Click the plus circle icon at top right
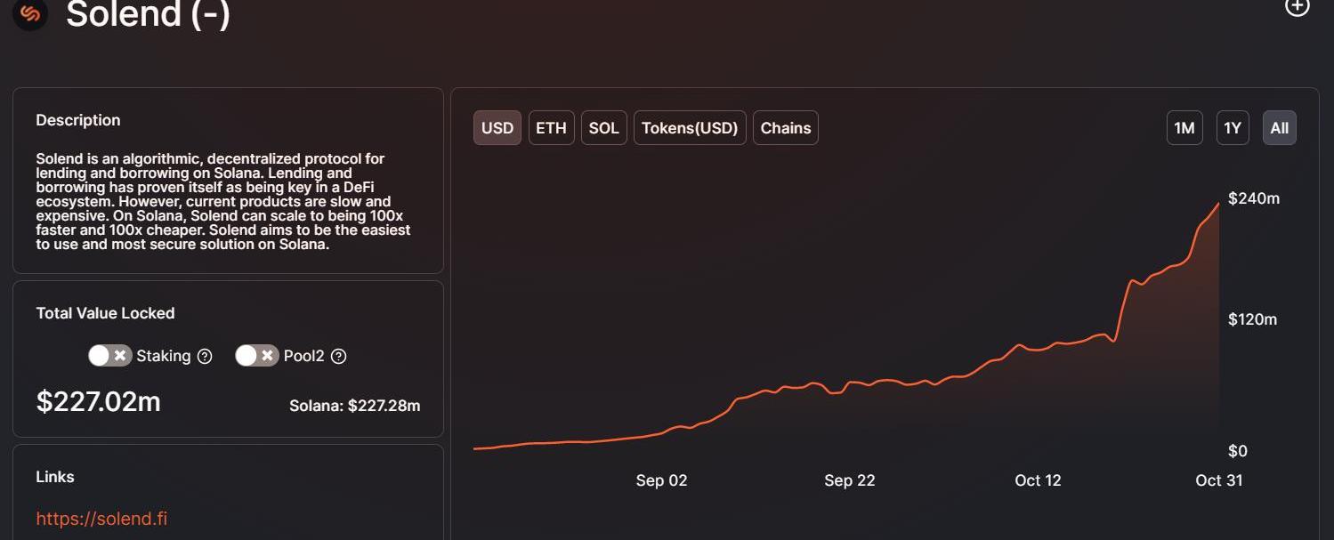Image resolution: width=1334 pixels, height=540 pixels. pos(1298,6)
